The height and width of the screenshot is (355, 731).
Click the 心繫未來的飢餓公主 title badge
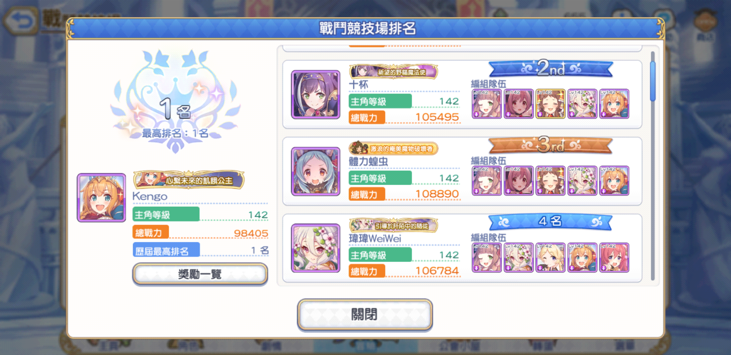(x=189, y=180)
